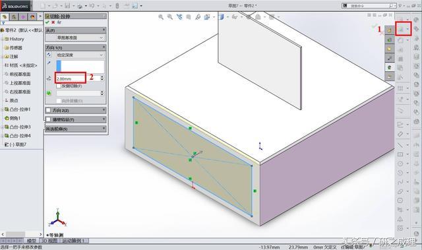Expand the selected contours section

(x=76, y=129)
